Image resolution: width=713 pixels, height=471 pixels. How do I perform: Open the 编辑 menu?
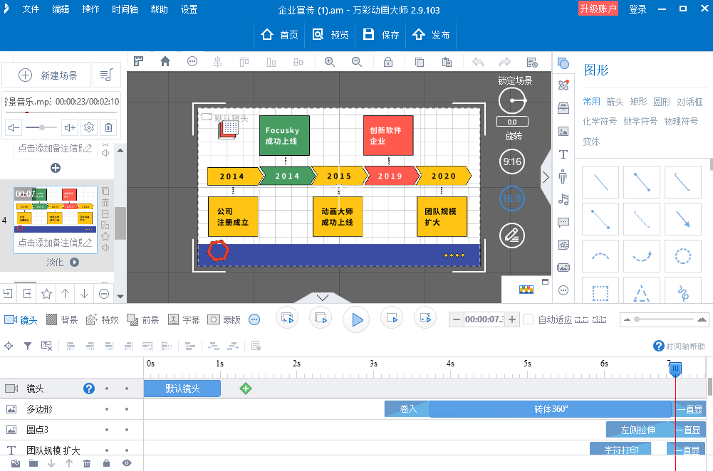(61, 9)
